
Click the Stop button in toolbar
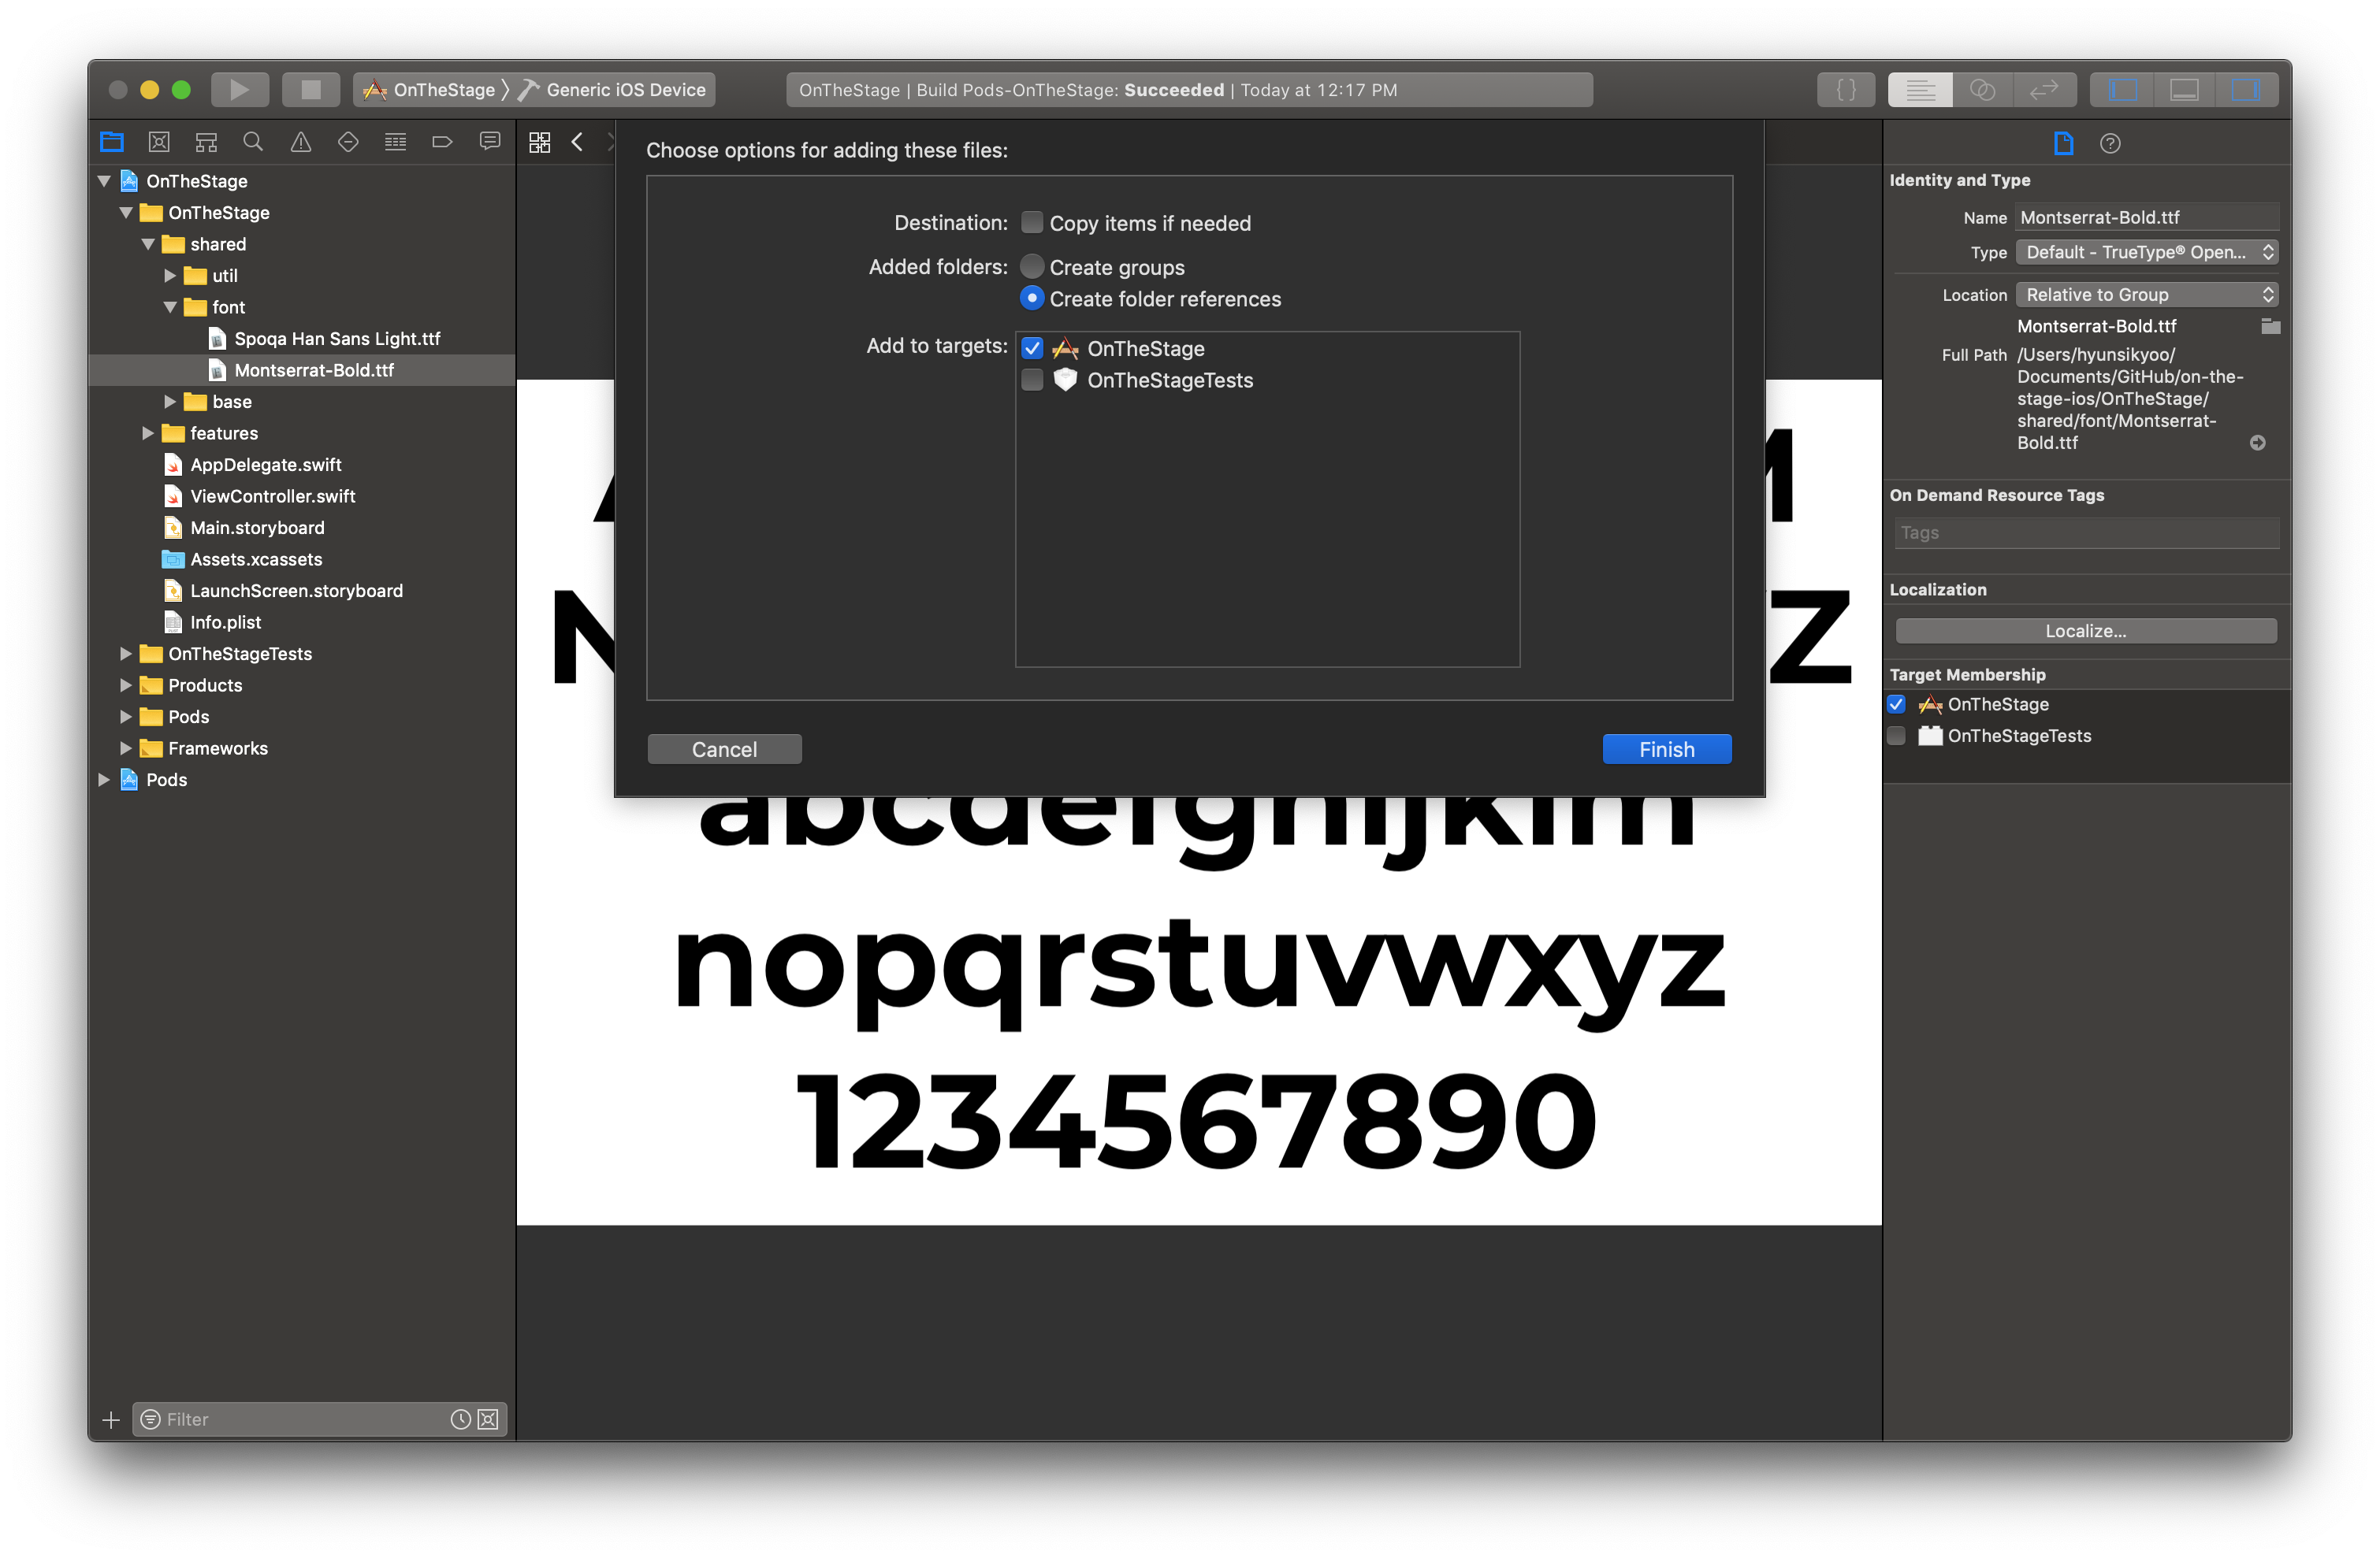(311, 90)
